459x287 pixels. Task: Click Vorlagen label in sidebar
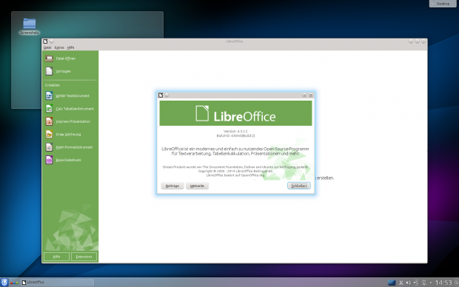tap(64, 71)
